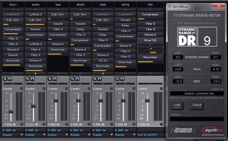The image size is (228, 141).
Task: Mute the drum channel
Action: coord(10,79)
